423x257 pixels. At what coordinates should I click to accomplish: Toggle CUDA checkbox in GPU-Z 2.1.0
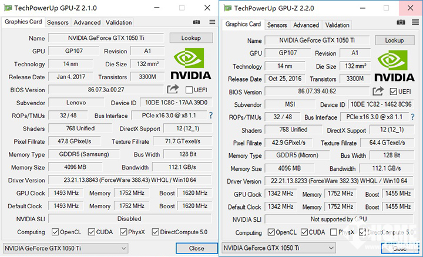click(92, 232)
